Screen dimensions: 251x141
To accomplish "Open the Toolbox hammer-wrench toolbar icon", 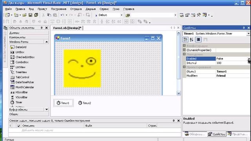I will [199, 15].
